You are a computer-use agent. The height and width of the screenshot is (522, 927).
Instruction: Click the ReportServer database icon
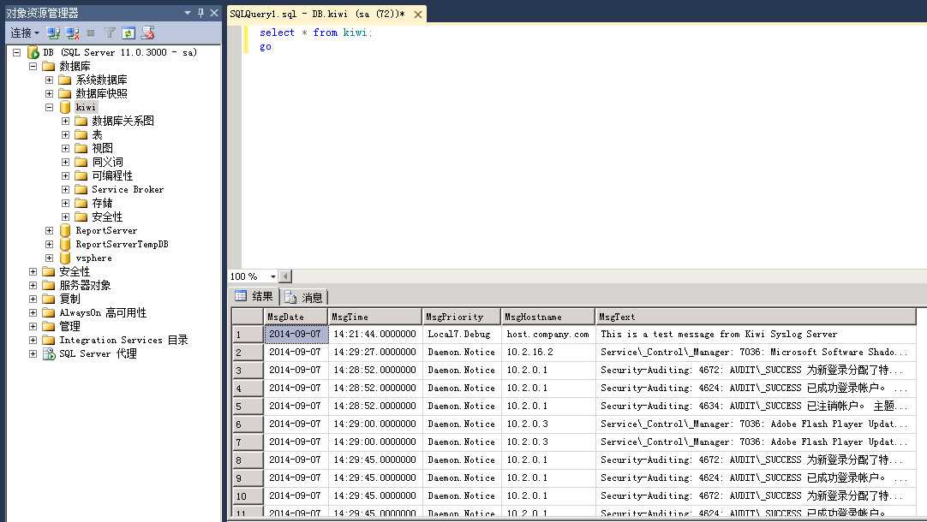(65, 230)
